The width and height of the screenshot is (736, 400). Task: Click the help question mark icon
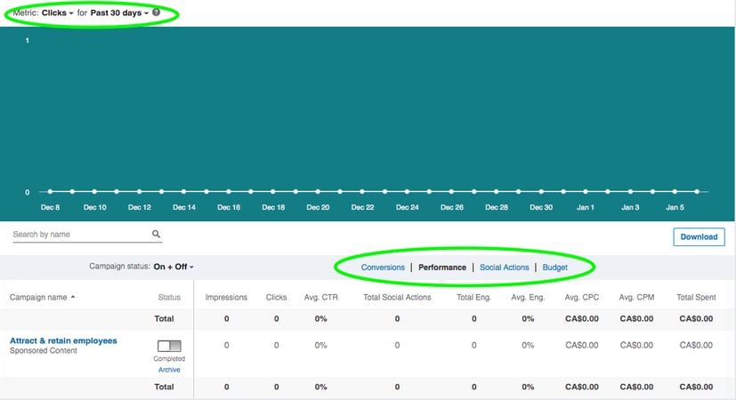click(157, 12)
